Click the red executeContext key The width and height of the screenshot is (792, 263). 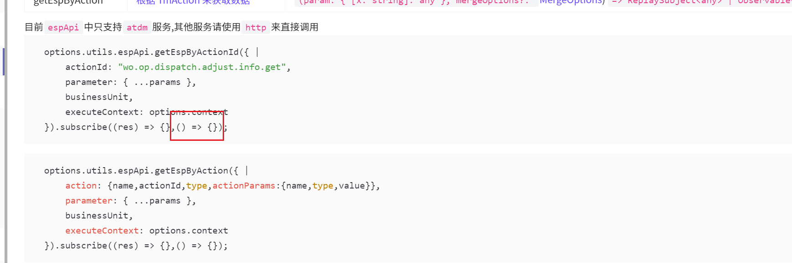click(102, 231)
